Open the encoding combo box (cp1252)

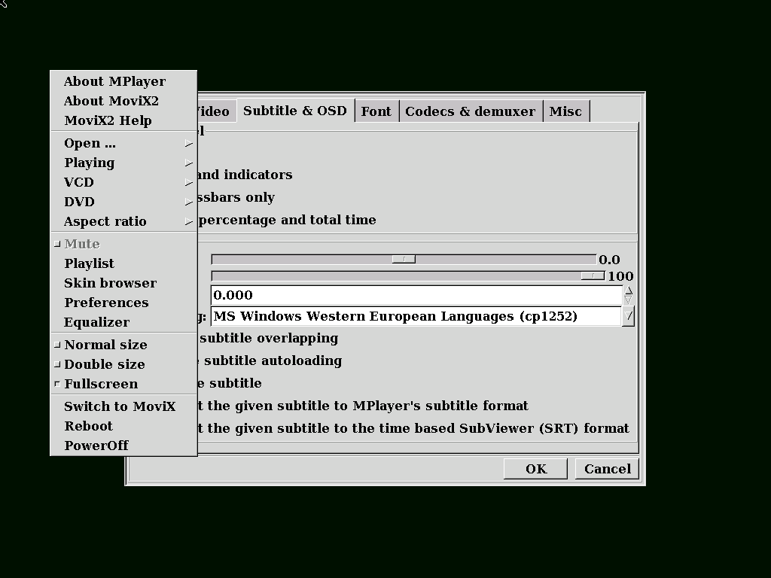pyautogui.click(x=416, y=316)
